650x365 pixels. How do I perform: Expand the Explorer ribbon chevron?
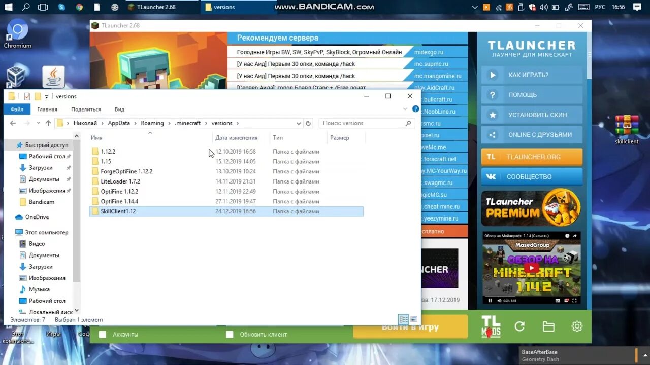click(x=405, y=109)
